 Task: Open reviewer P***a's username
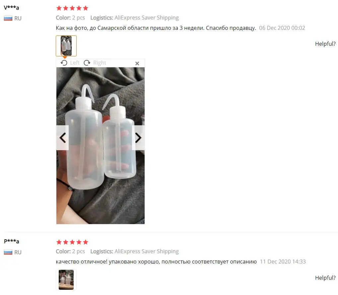(11, 241)
